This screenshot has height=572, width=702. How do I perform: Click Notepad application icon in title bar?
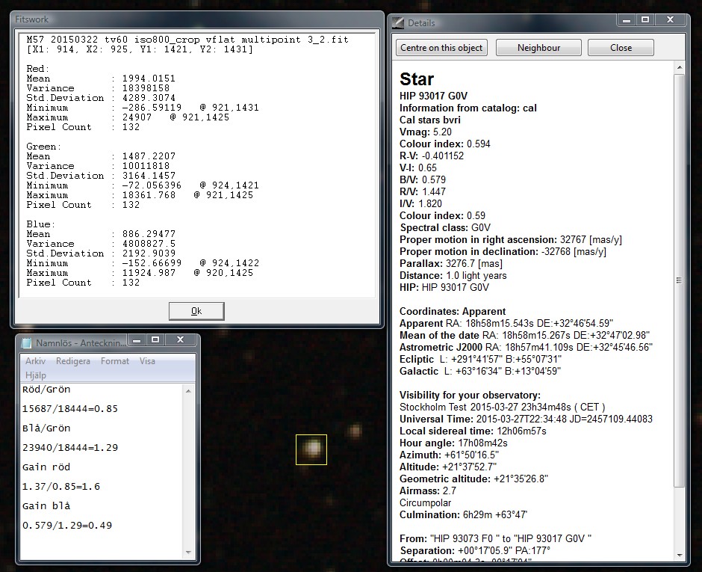click(27, 343)
